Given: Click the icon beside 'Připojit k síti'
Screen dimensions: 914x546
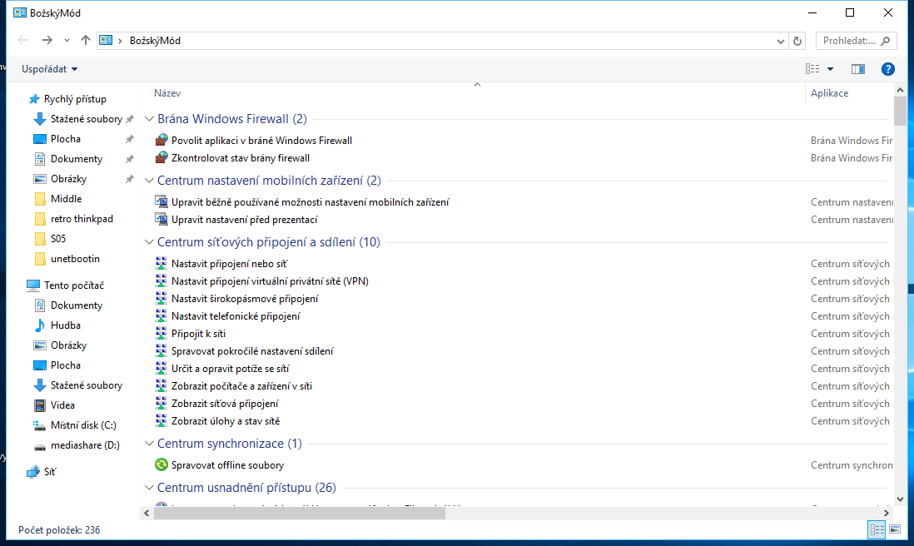Looking at the screenshot, I should pyautogui.click(x=161, y=334).
